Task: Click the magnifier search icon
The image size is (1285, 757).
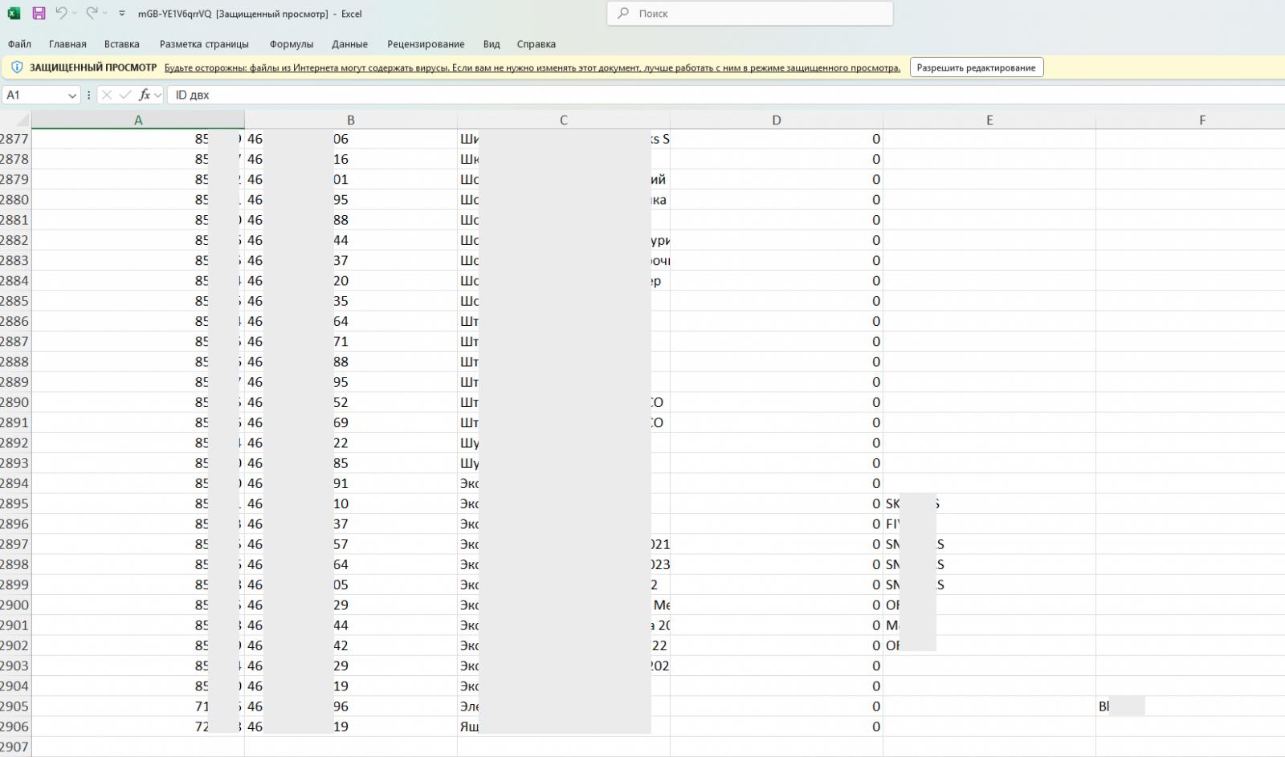Action: point(623,14)
